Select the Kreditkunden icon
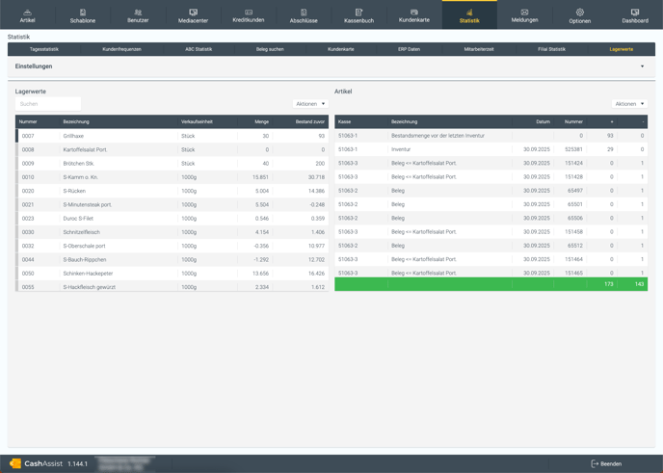The image size is (663, 473). [x=249, y=13]
